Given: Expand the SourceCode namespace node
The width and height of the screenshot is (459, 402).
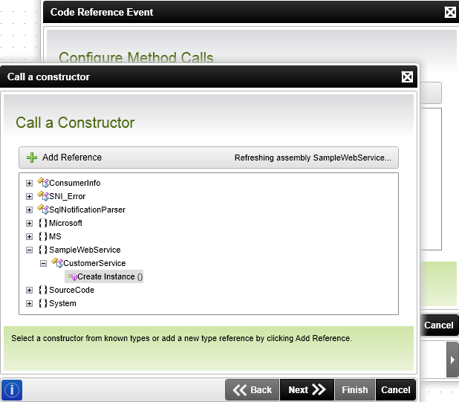Looking at the screenshot, I should 29,290.
